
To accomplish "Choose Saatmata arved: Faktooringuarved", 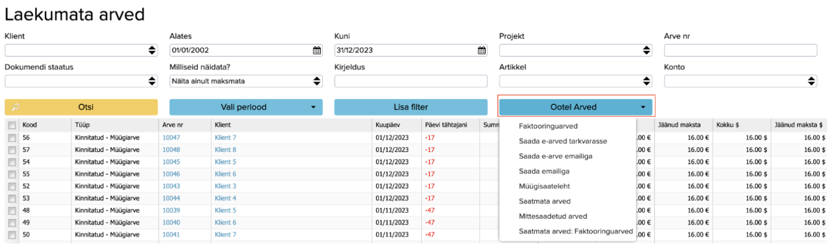I will [576, 231].
